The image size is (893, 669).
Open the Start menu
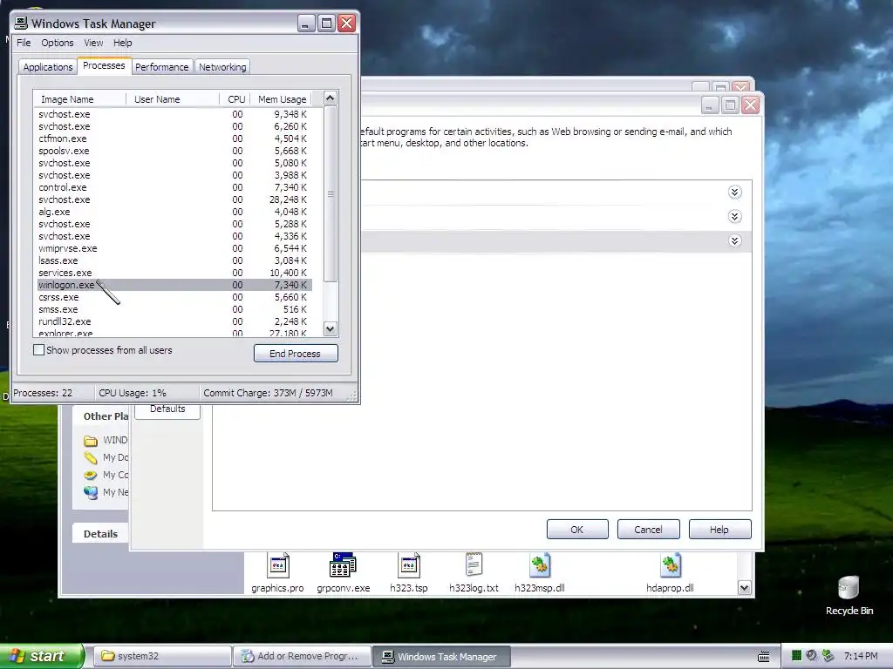[41, 656]
